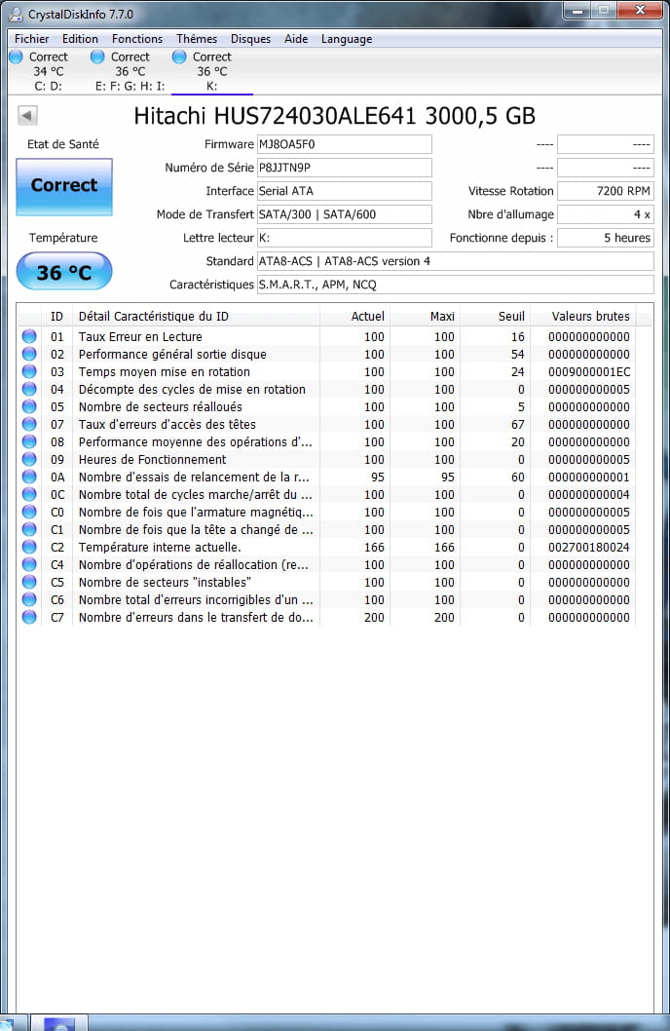Viewport: 670px width, 1031px height.
Task: Click status orb of attribute 0C cycles marche/arrêt
Action: point(29,494)
